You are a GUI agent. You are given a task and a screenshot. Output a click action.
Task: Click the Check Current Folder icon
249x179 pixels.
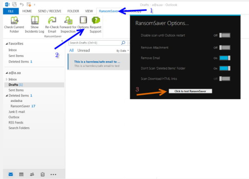coord(14,20)
